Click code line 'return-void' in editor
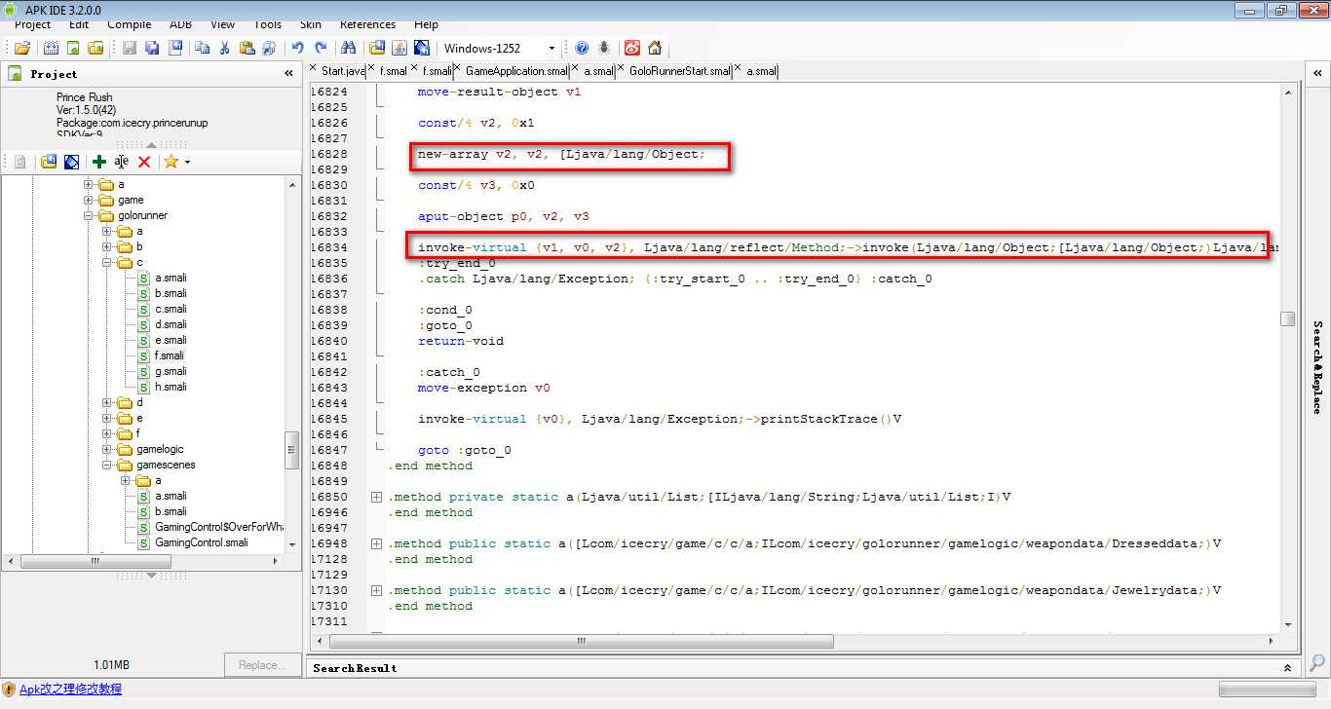 [x=461, y=341]
